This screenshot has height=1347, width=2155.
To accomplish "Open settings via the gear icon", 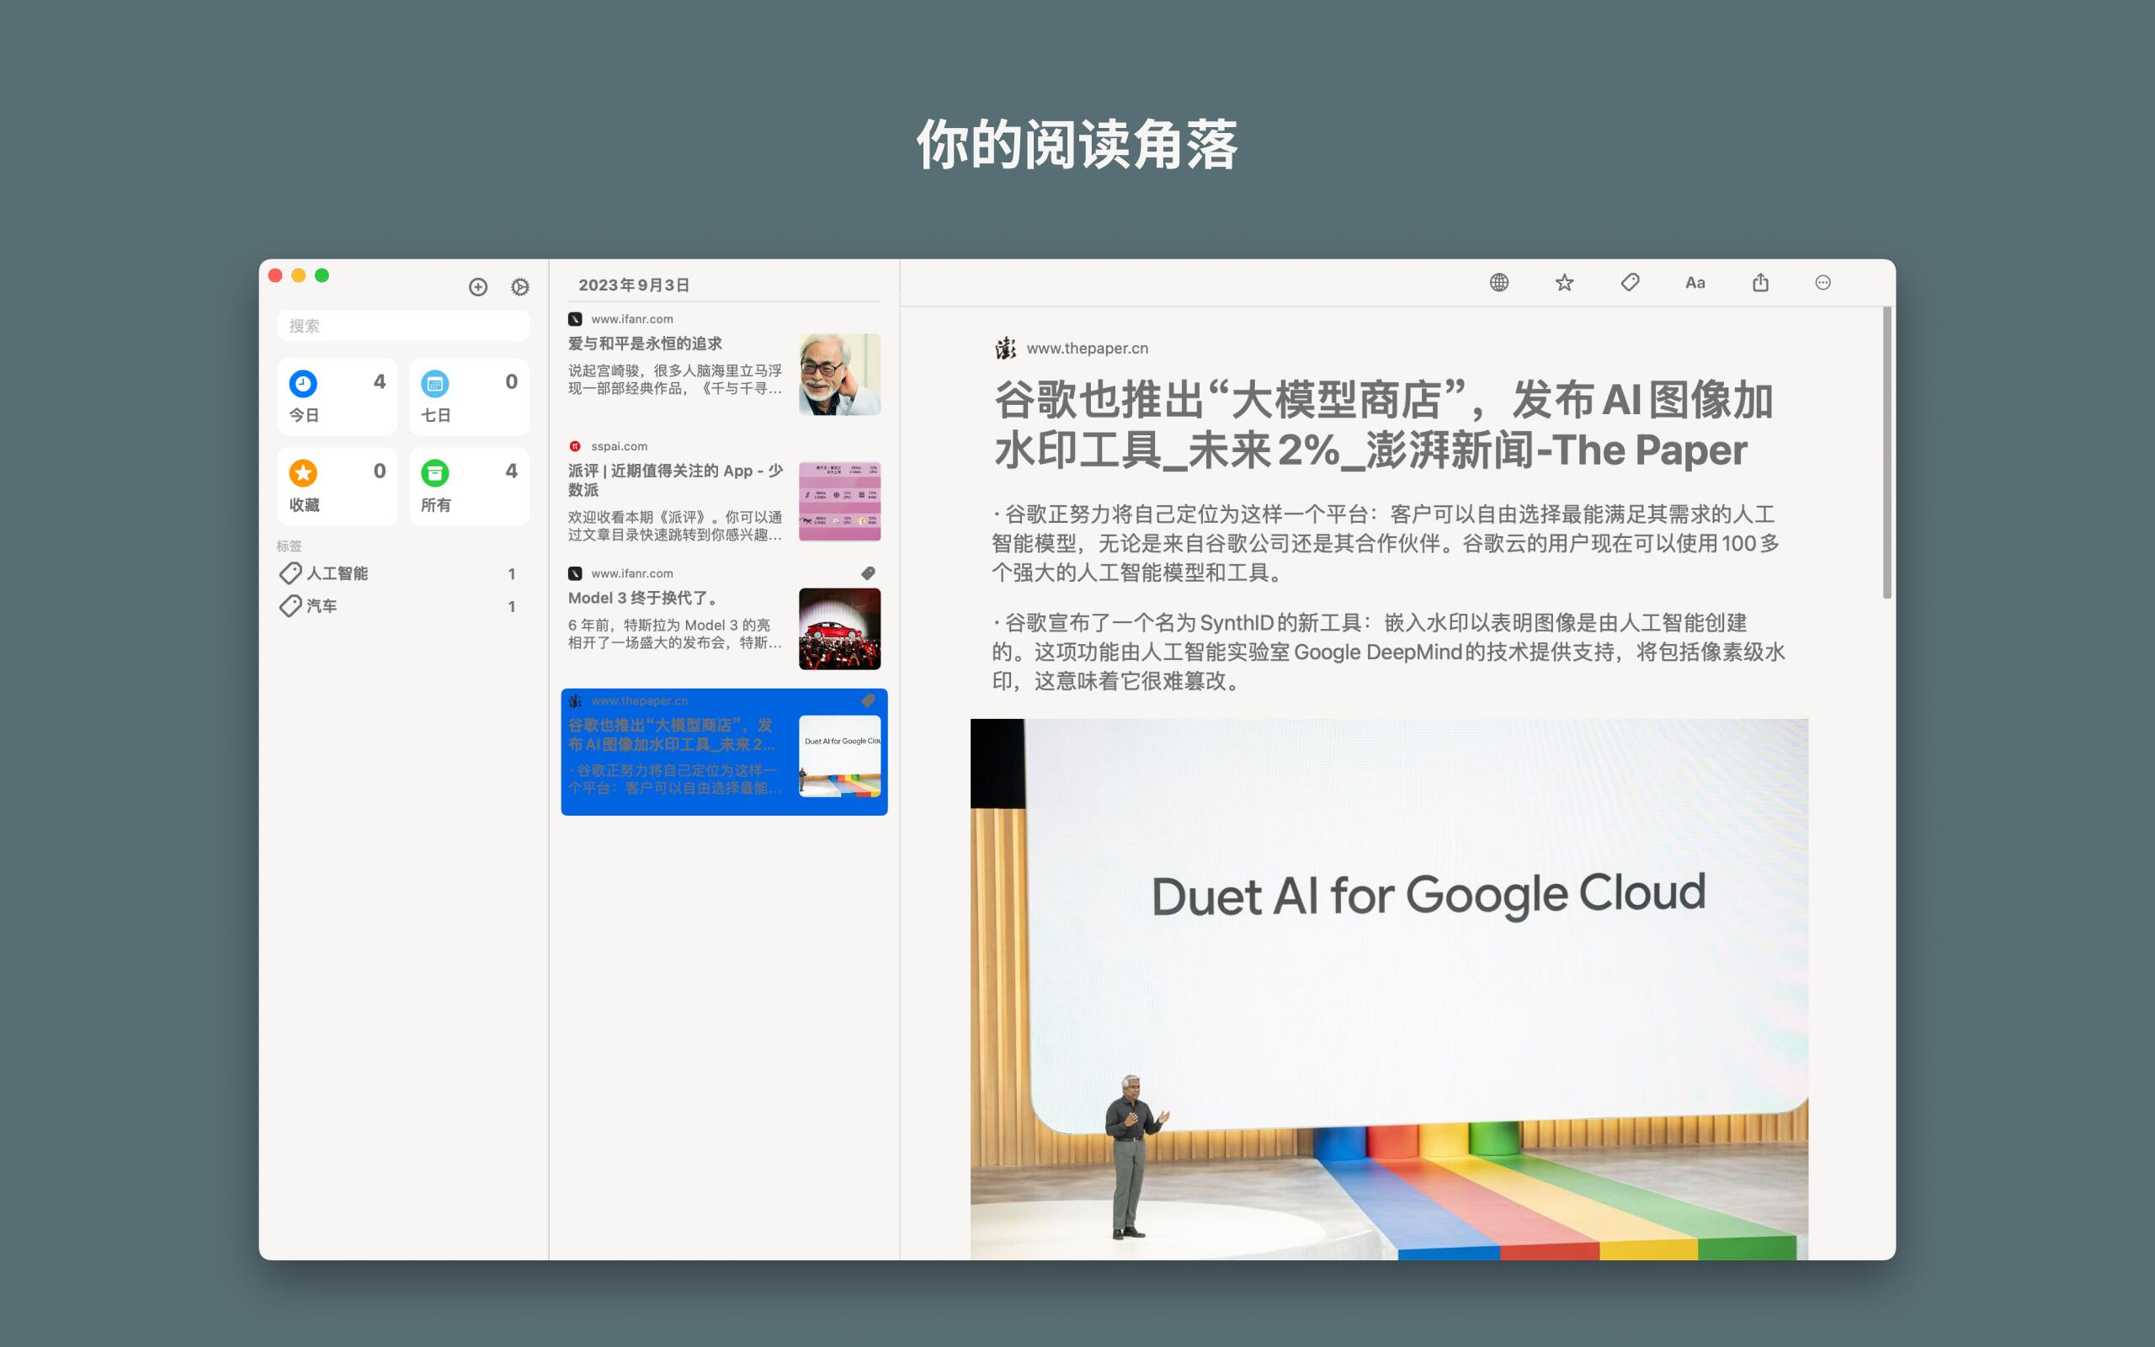I will [520, 287].
